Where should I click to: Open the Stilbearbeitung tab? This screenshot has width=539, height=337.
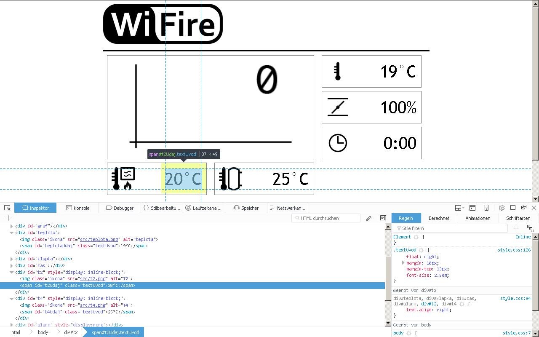(x=162, y=208)
